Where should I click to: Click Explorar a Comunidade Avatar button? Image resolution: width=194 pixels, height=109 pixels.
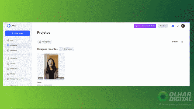(x=145, y=26)
